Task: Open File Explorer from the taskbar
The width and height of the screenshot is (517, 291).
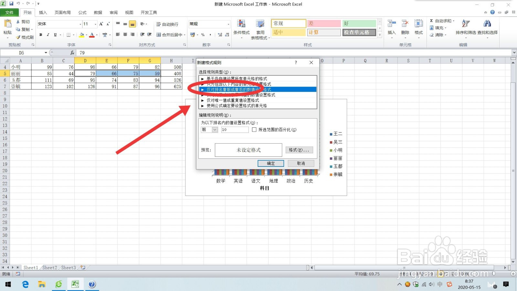Action: pos(42,285)
